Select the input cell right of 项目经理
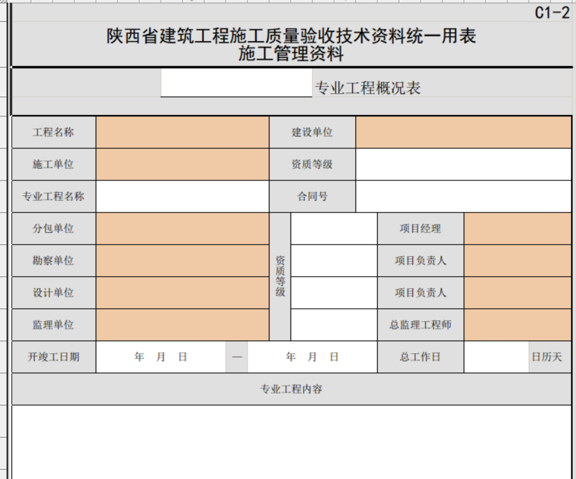This screenshot has width=576, height=479. pos(517,229)
